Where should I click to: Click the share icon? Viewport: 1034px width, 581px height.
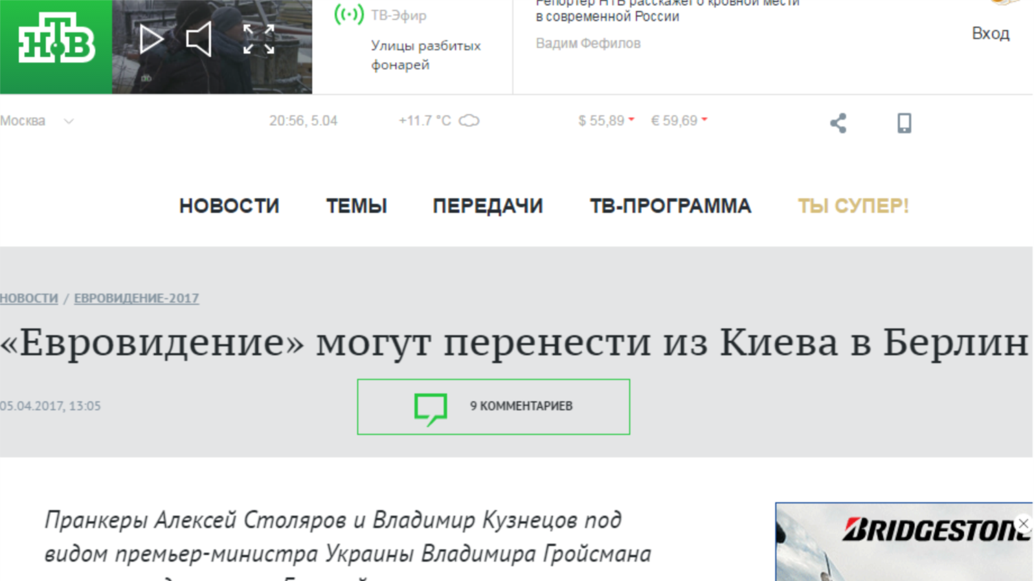(x=838, y=123)
